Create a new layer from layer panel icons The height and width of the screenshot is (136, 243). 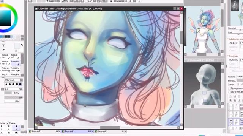230,97
